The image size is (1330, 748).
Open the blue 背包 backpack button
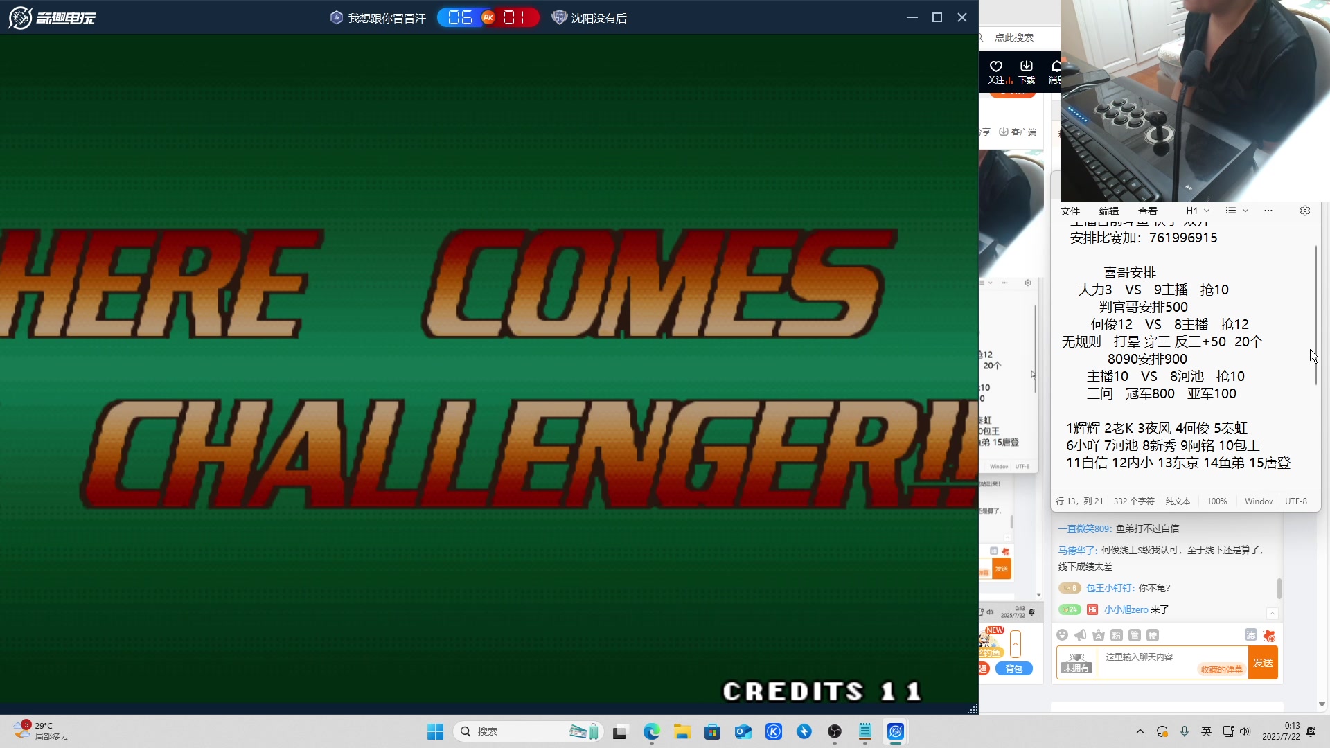pyautogui.click(x=1014, y=668)
